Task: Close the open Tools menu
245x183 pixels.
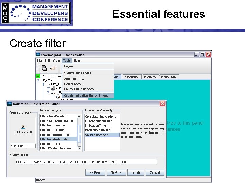Action: (67, 61)
